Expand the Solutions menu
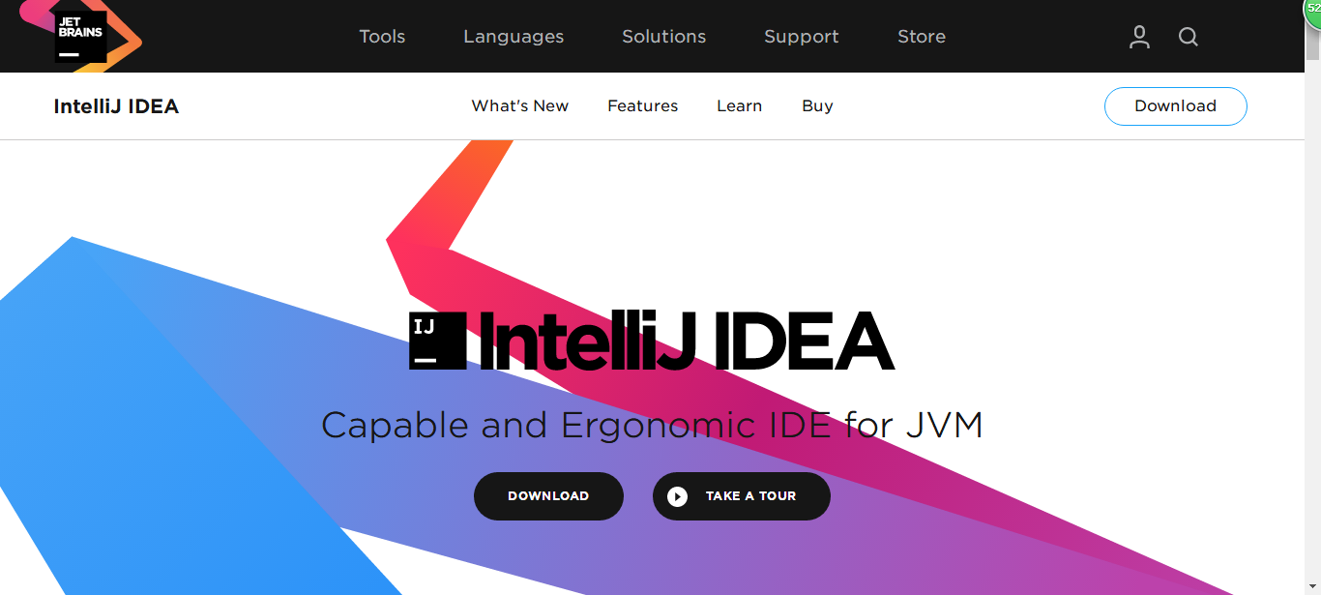 [x=664, y=37]
